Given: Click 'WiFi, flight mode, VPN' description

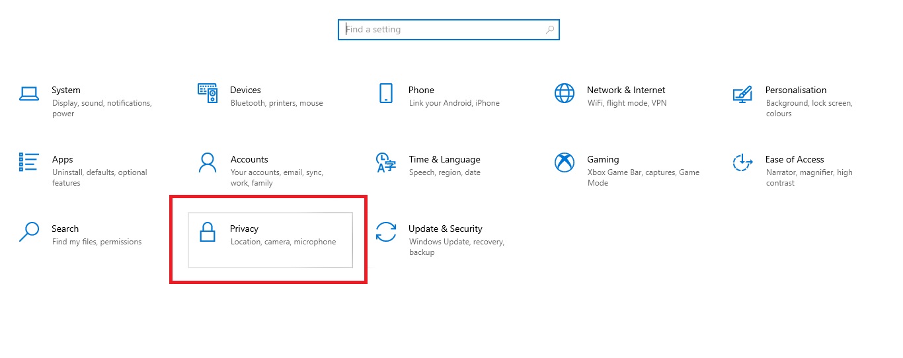Looking at the screenshot, I should [627, 103].
